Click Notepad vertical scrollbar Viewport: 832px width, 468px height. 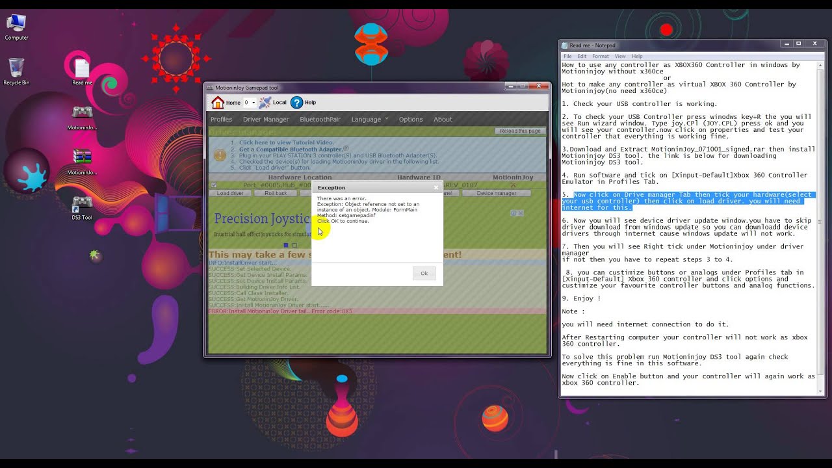819,221
